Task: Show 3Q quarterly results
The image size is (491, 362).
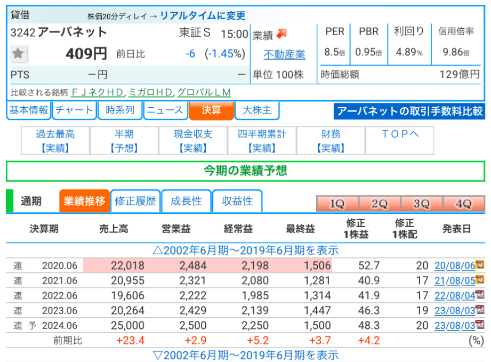Action: coord(422,204)
